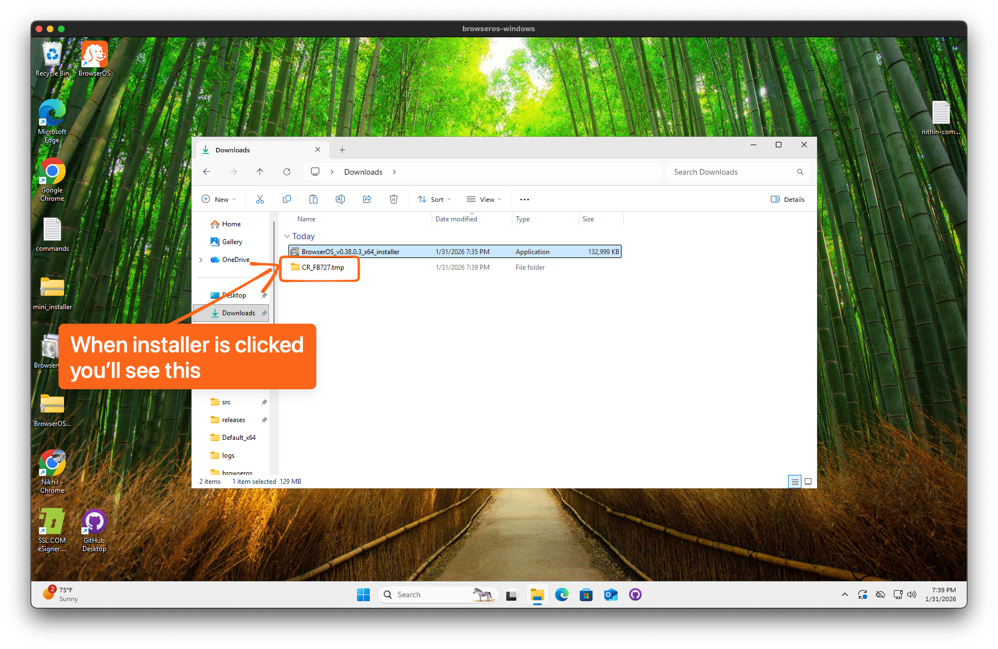The height and width of the screenshot is (649, 998).
Task: Open the Sort dropdown
Action: coord(434,199)
